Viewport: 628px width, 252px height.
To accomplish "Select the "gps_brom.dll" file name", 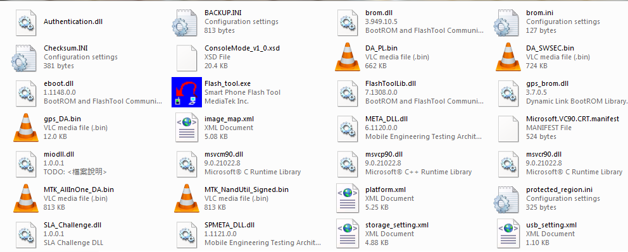I will click(547, 83).
